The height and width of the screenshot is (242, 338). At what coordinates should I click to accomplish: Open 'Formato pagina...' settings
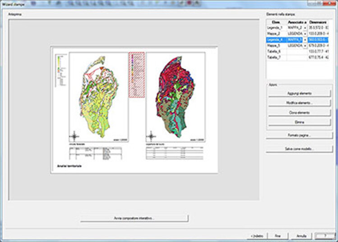click(299, 135)
